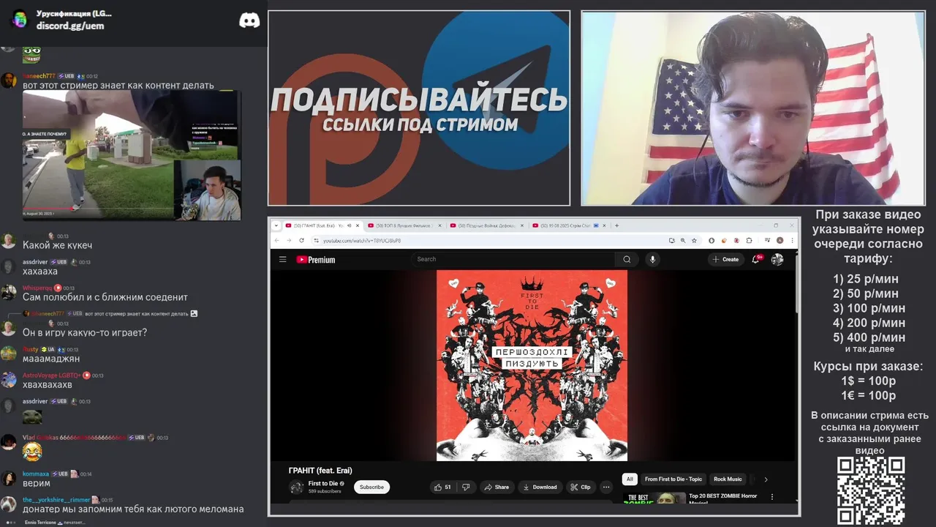Image resolution: width=936 pixels, height=527 pixels.
Task: Switch to the Поздние Войны tab
Action: click(486, 225)
